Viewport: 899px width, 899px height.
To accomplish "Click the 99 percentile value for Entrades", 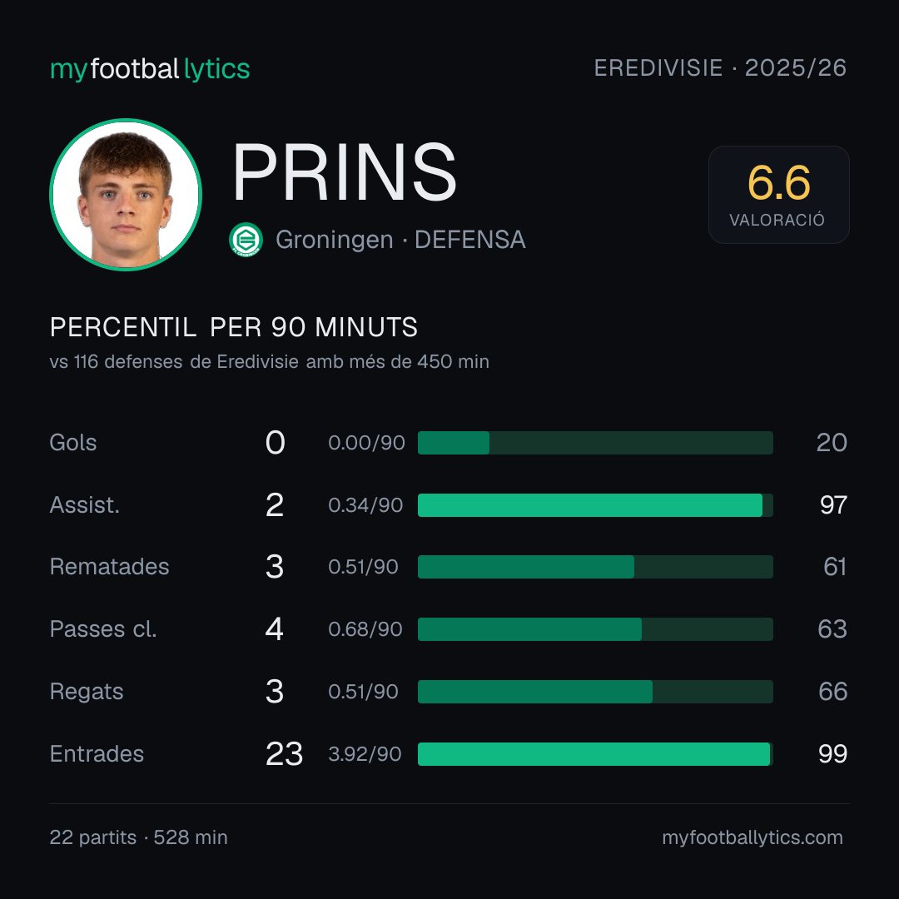I will [x=832, y=754].
